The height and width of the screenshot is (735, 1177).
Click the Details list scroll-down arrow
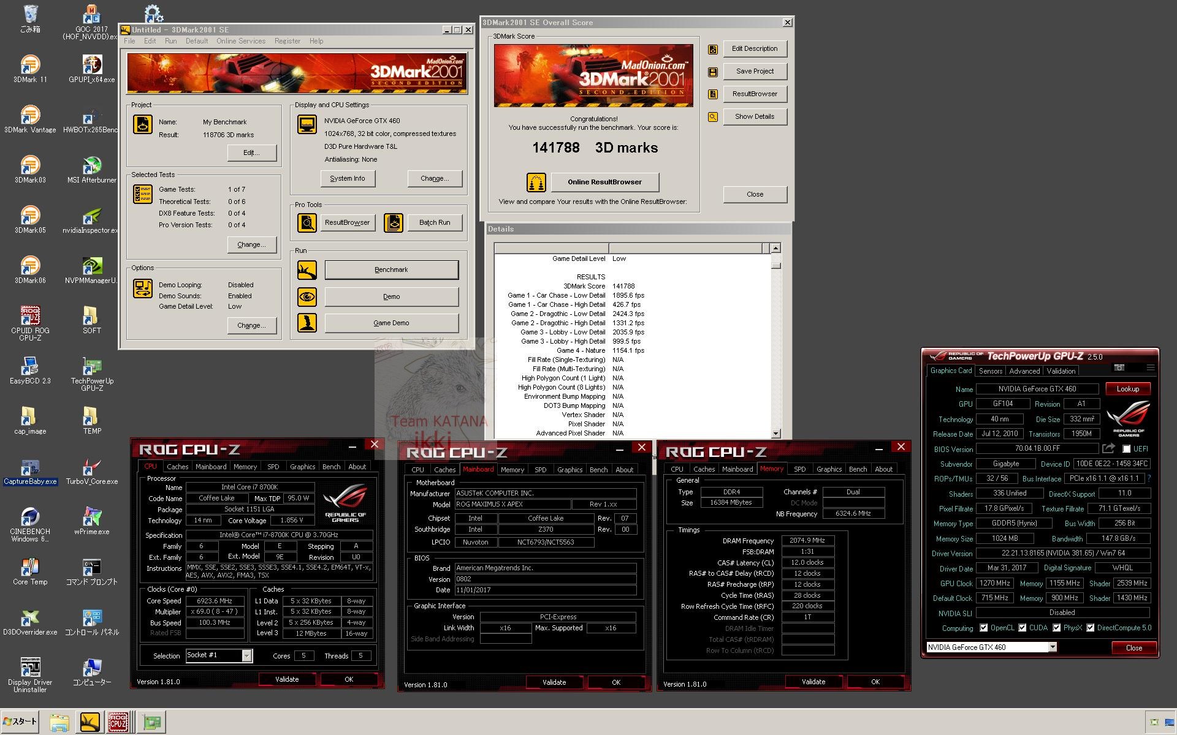(x=775, y=434)
